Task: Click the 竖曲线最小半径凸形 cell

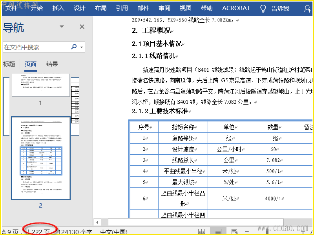Action: pos(183,199)
